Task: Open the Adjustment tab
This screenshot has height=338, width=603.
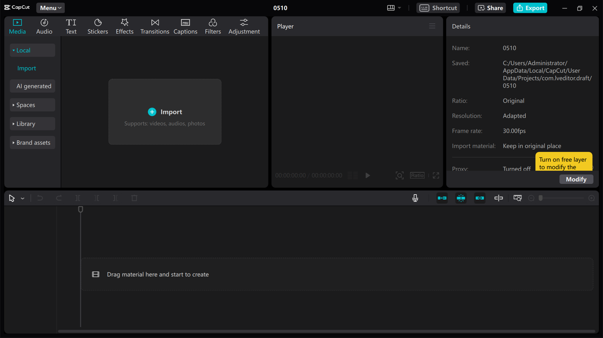Action: click(244, 26)
